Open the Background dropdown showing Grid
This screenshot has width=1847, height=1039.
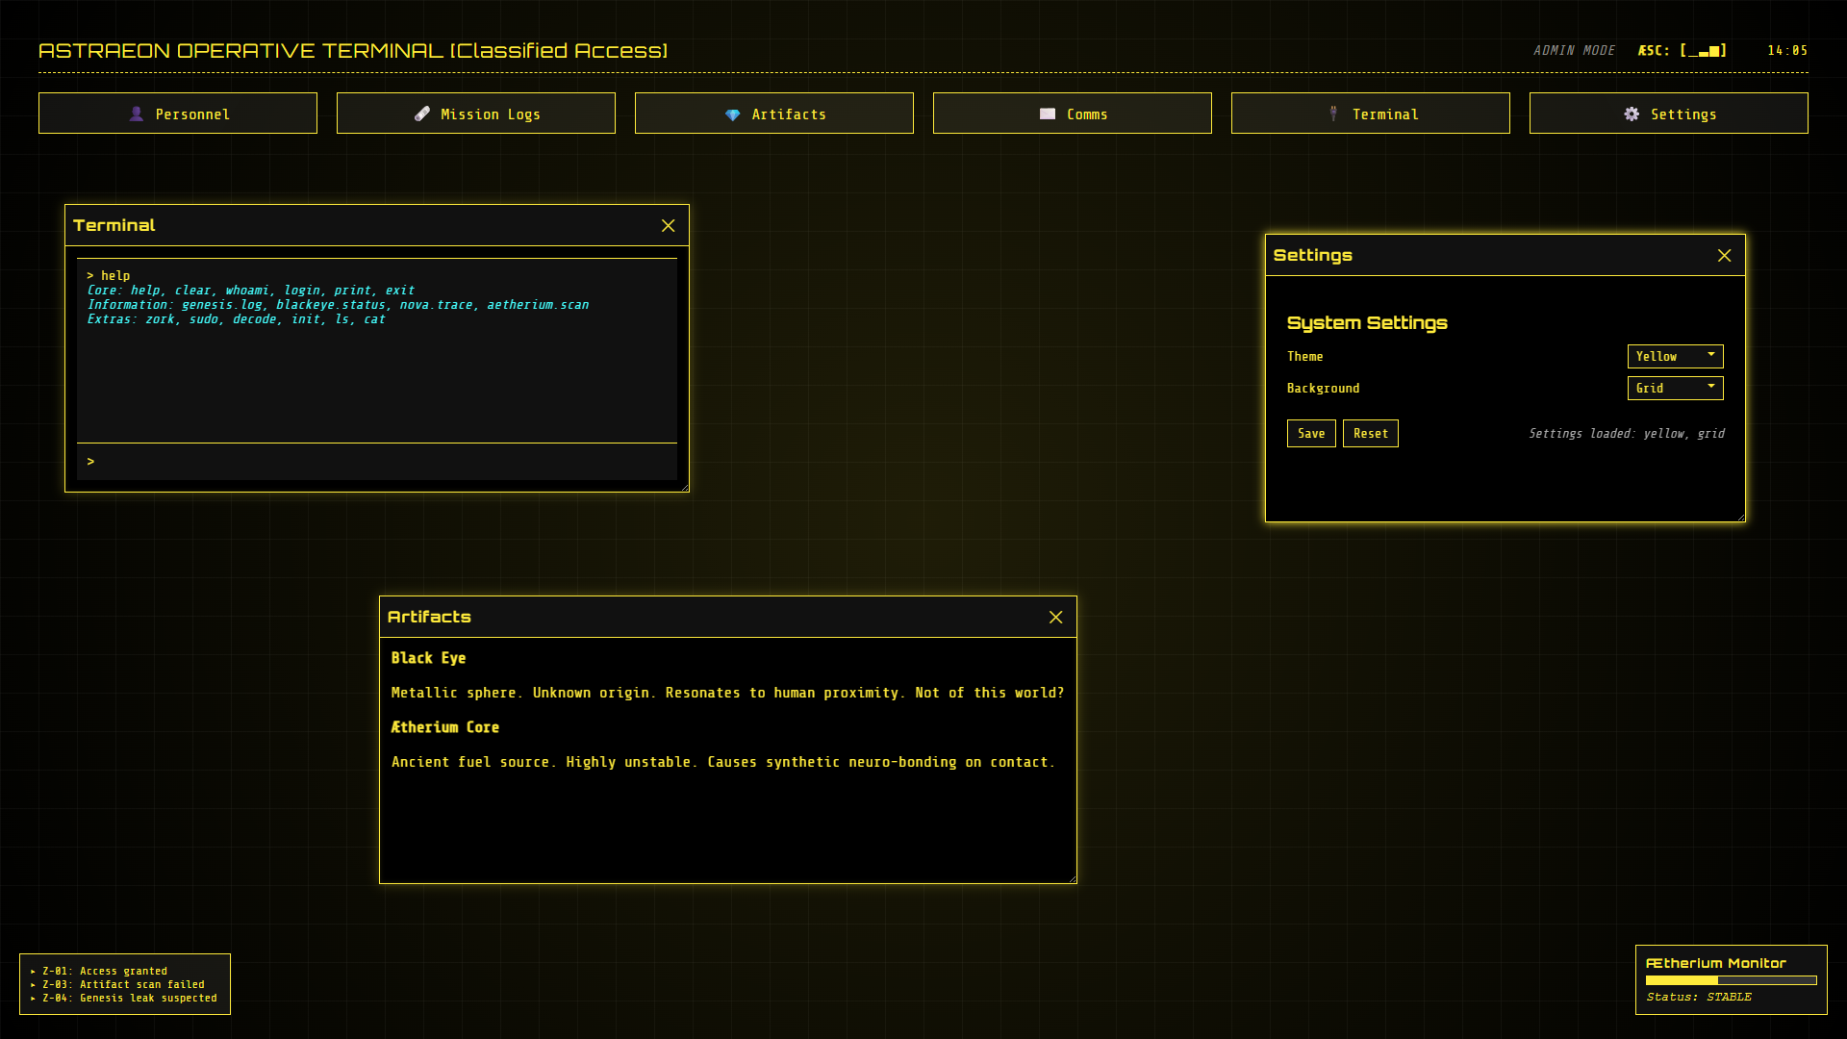(x=1675, y=388)
